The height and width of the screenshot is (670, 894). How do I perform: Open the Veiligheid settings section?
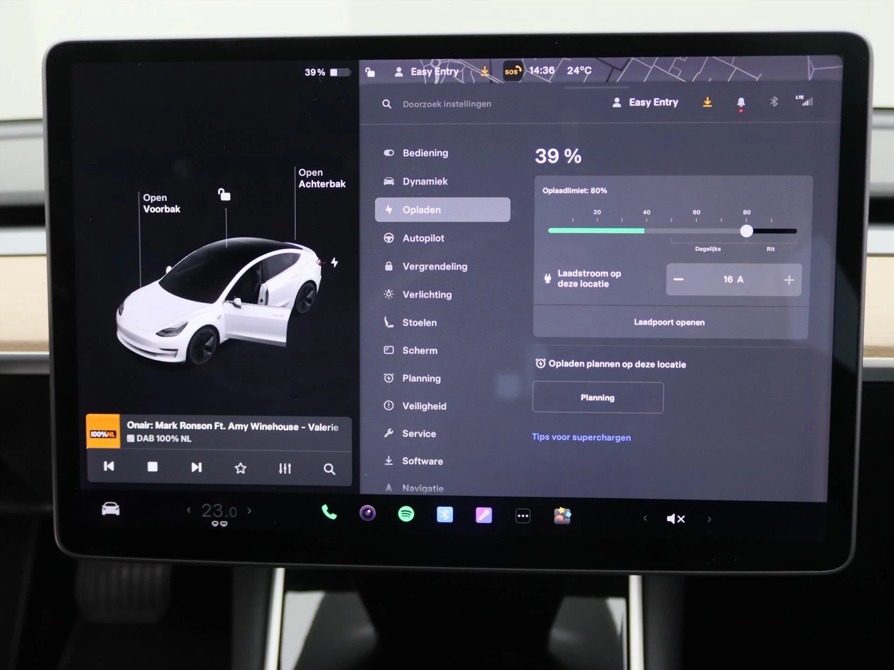pos(425,405)
